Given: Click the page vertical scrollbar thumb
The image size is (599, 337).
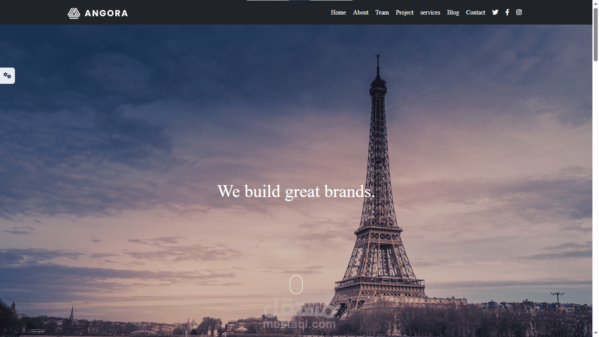Looking at the screenshot, I should pos(595,34).
